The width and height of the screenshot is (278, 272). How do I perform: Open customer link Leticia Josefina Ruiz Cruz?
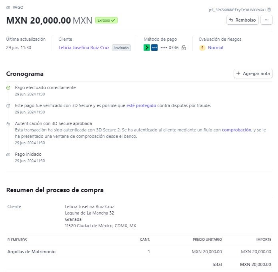pos(84,48)
